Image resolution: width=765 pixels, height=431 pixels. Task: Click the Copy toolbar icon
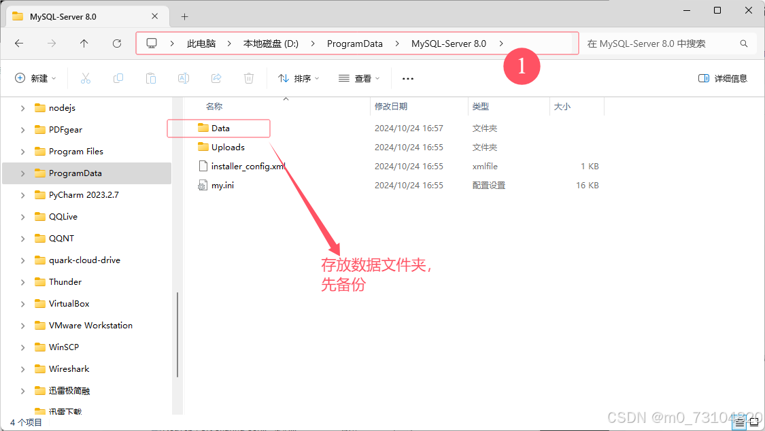[x=118, y=78]
